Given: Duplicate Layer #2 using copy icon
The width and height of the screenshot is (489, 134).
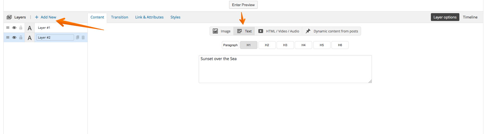Looking at the screenshot, I should [78, 37].
